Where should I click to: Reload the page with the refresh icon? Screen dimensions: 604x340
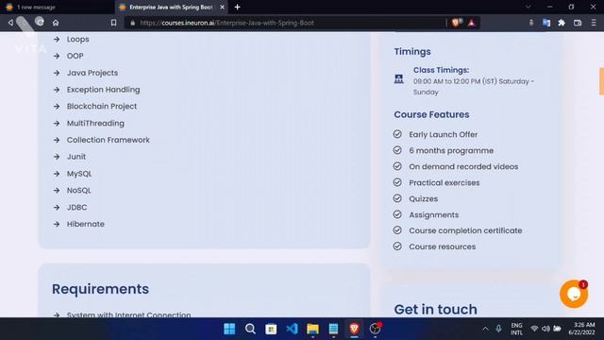(40, 22)
